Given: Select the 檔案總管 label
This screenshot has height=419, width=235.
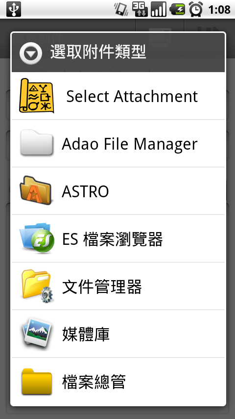Looking at the screenshot, I should 94,382.
